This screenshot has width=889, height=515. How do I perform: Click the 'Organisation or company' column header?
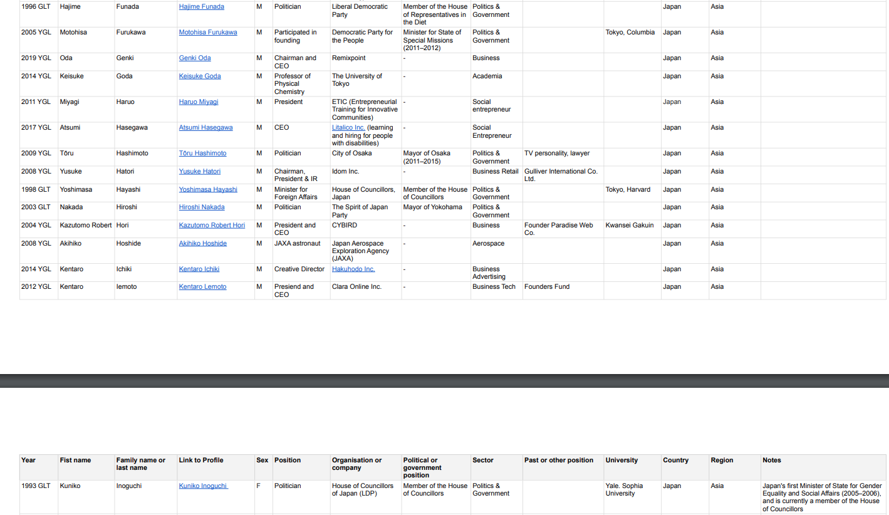(366, 467)
